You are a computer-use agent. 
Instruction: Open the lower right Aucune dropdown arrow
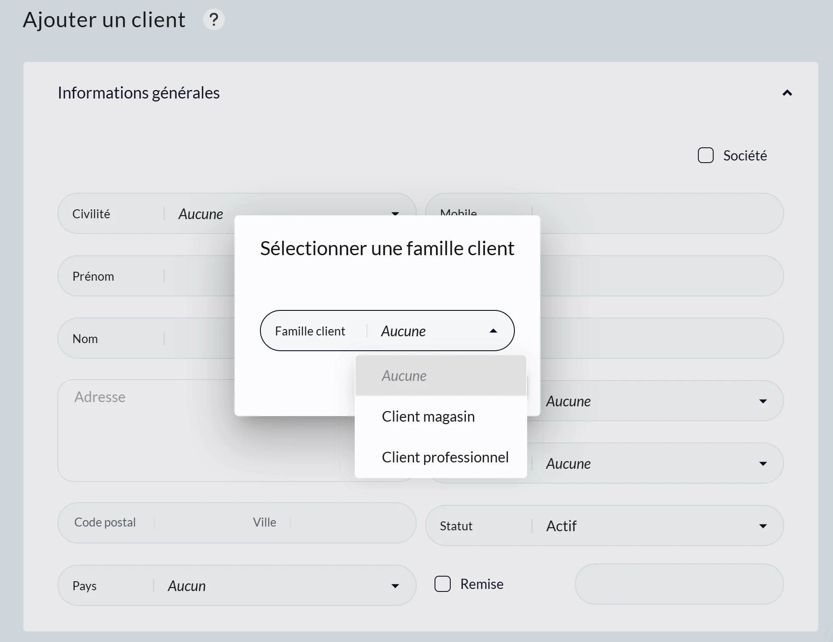coord(763,463)
